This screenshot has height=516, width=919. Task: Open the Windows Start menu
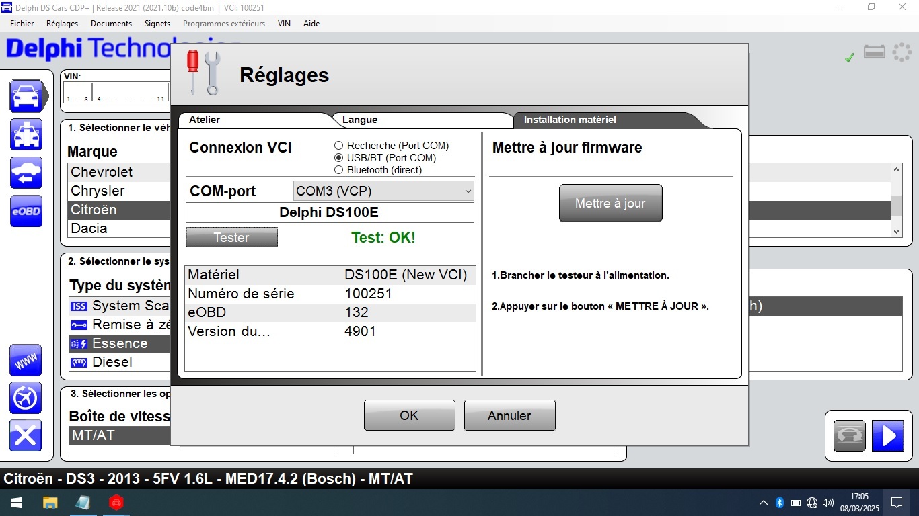pyautogui.click(x=15, y=502)
